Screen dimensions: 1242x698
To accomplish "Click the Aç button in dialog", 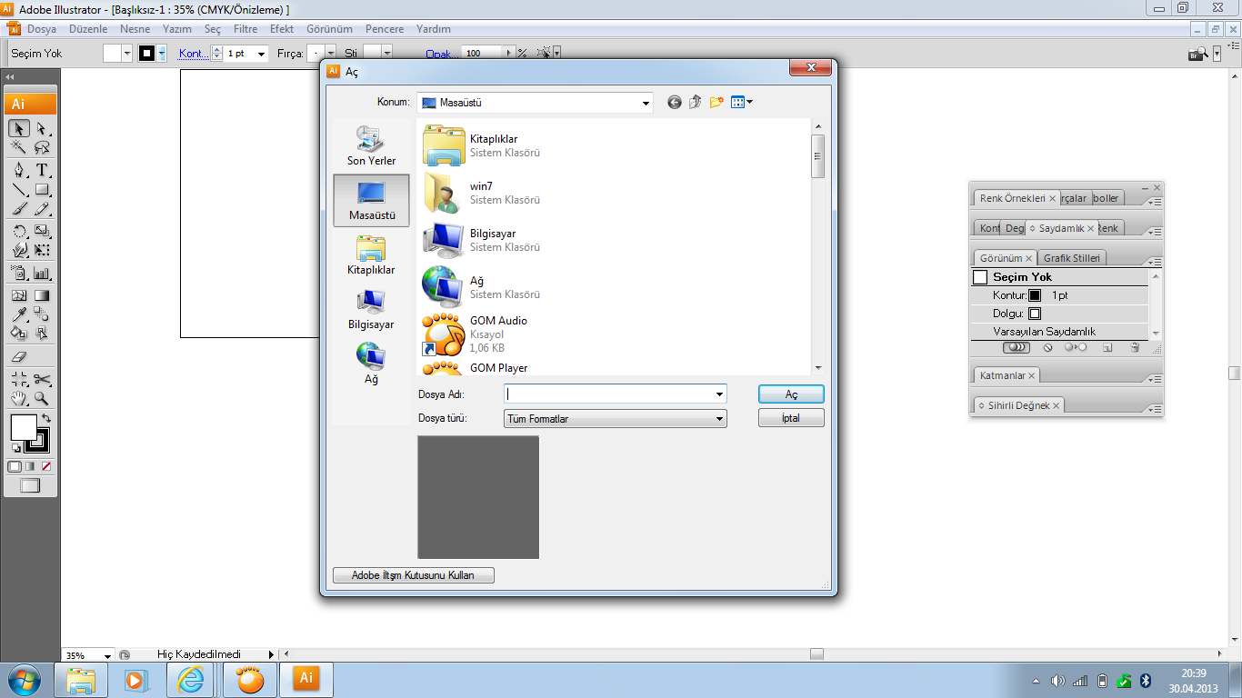I will coord(791,394).
